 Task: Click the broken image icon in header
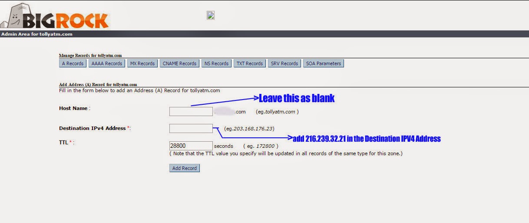[x=211, y=15]
